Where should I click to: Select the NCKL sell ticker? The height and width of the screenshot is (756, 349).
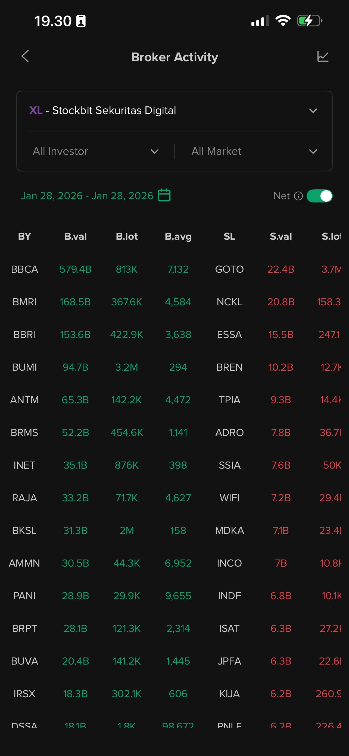(229, 302)
